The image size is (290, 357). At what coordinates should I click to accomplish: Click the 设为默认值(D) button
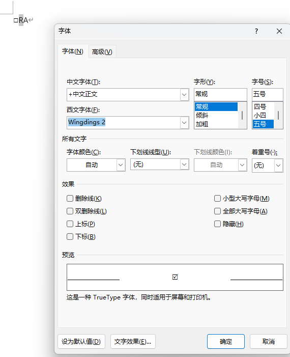(x=81, y=342)
